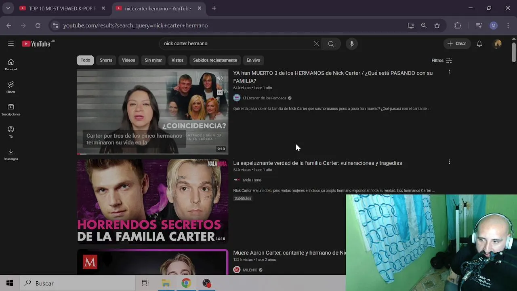Visit MILENIO channel
Viewport: 517px width, 291px height.
[x=250, y=270]
